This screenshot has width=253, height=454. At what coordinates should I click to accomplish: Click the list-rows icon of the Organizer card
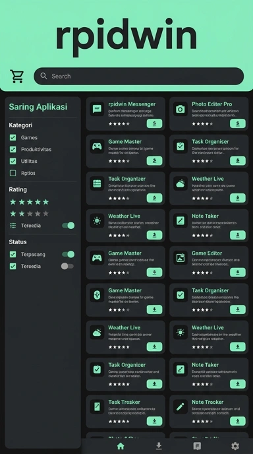pyautogui.click(x=97, y=183)
